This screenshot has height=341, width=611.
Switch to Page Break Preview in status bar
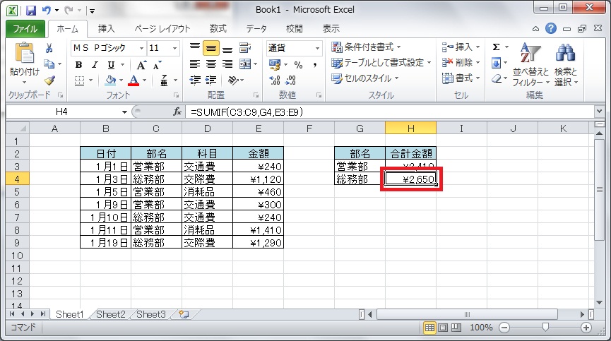[456, 328]
